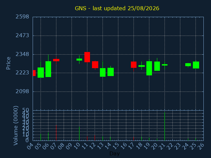Screen dimensions: 211x158
Task: Click the tall green candlestick for day 06
Action: tap(48, 69)
